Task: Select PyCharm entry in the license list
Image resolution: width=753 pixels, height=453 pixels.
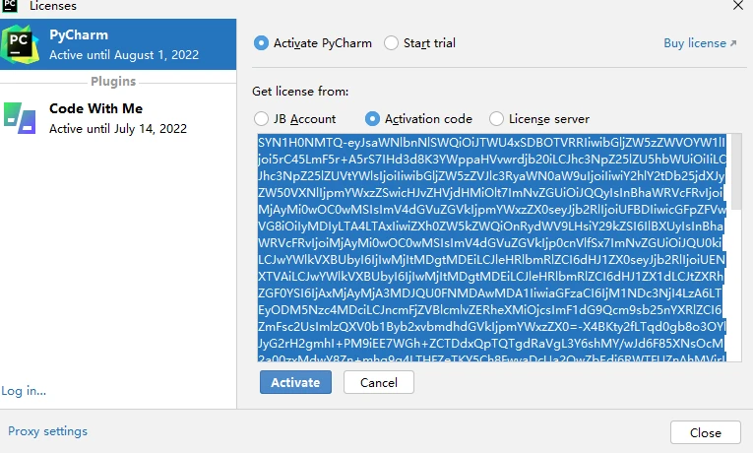Action: (x=118, y=44)
